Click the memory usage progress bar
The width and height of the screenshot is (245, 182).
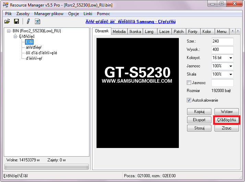[x=47, y=167]
